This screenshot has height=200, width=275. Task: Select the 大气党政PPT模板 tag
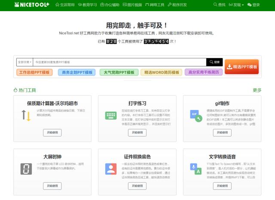coord(119,73)
